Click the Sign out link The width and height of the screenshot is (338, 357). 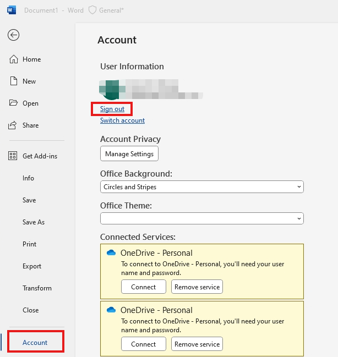click(112, 109)
